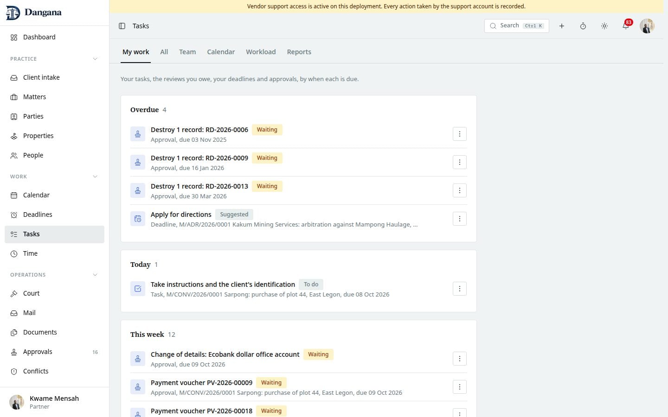Go to Client intake

click(54, 77)
